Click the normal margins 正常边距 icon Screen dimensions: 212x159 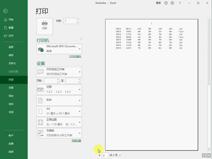pos(40,122)
